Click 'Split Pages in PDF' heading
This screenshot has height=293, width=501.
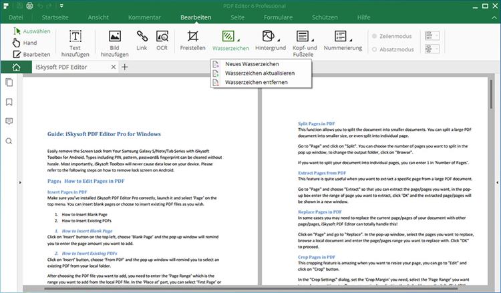[x=317, y=123]
